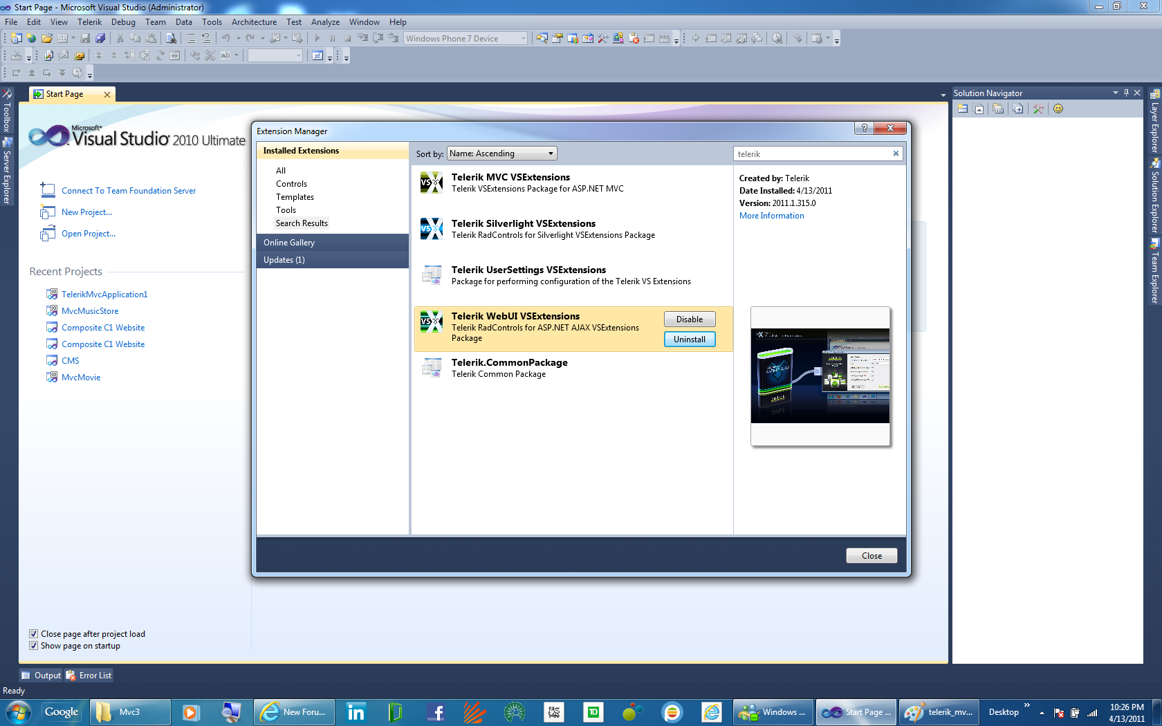Screen dimensions: 1162x726
Task: Open the Analyze menu
Action: 325,22
